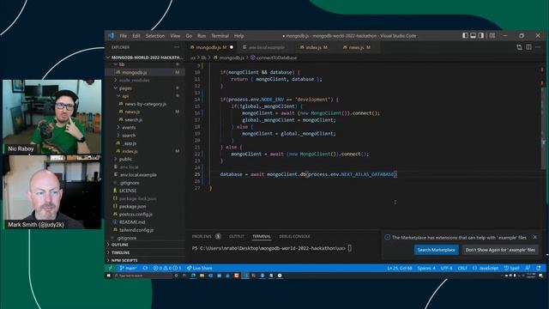The width and height of the screenshot is (549, 309).
Task: Click the Windows Start button
Action: pyautogui.click(x=109, y=276)
